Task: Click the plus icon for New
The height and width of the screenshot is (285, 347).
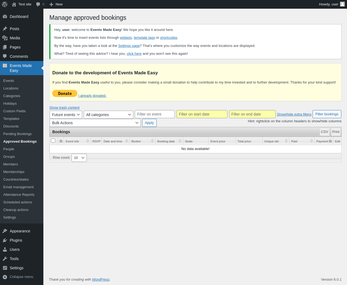Action: (x=51, y=4)
